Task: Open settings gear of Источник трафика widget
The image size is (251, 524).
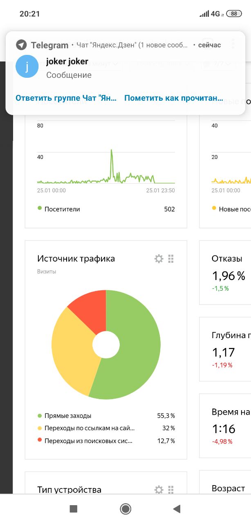Action: pyautogui.click(x=159, y=259)
